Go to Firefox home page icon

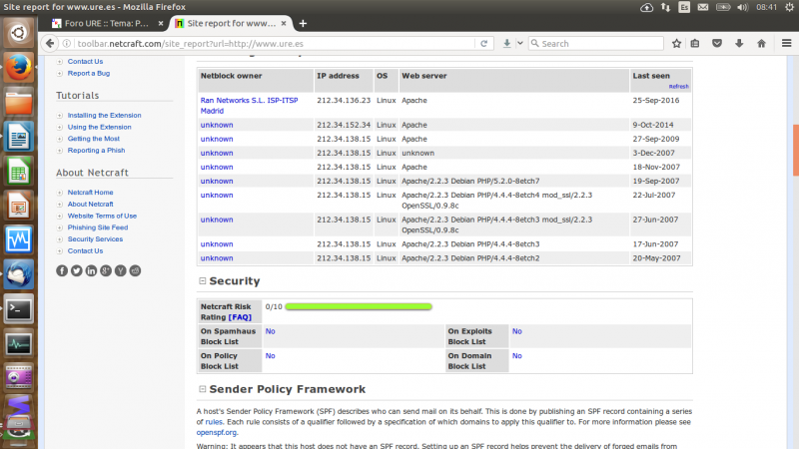(x=761, y=43)
